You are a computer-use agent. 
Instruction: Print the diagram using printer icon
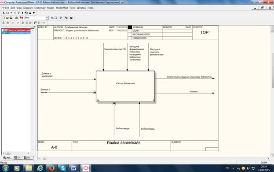16,18
